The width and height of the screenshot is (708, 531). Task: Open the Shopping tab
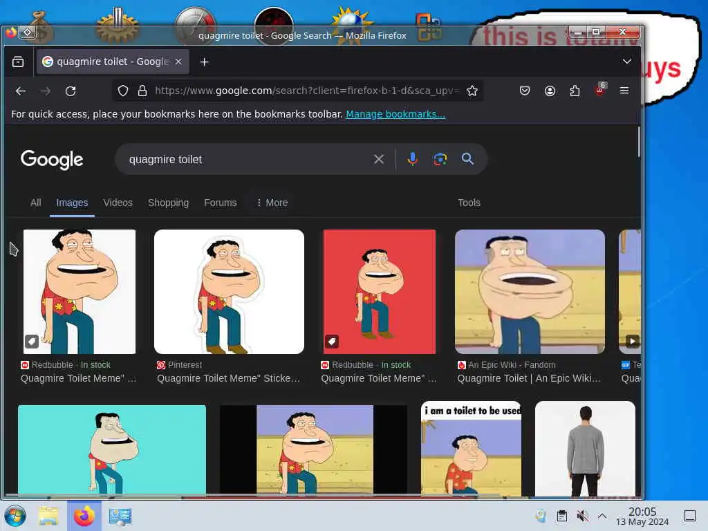pos(169,203)
